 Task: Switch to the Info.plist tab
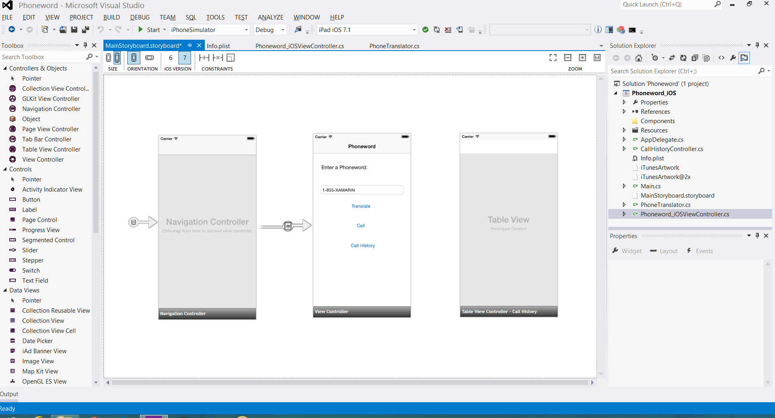click(218, 46)
